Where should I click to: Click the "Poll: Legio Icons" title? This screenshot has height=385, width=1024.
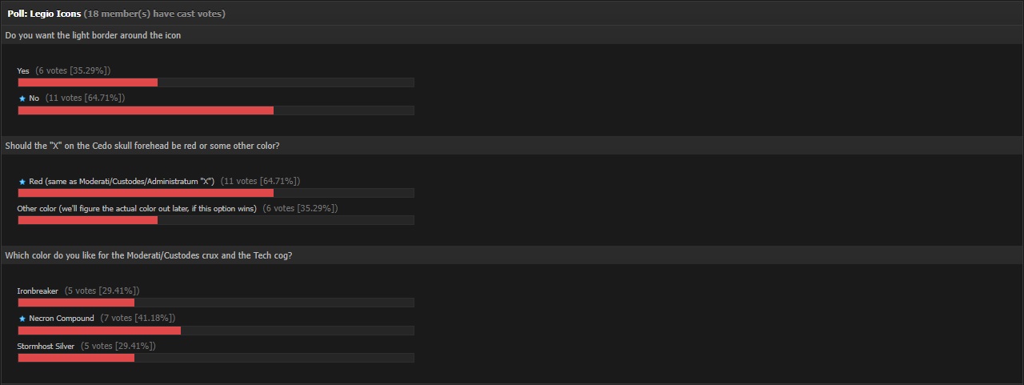[x=44, y=14]
